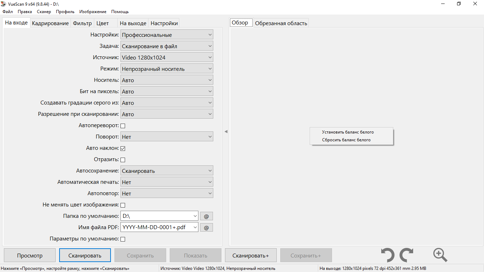Open the Правка menu
The height and width of the screenshot is (272, 484).
click(x=25, y=12)
